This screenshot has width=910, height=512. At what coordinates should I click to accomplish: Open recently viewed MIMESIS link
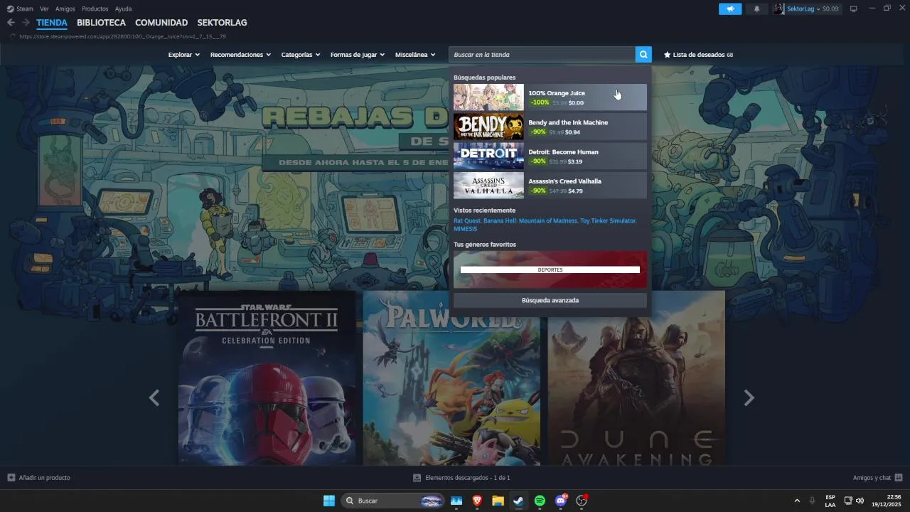coord(465,229)
